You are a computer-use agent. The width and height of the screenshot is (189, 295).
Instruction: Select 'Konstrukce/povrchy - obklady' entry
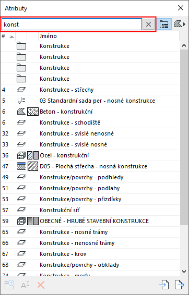79,265
